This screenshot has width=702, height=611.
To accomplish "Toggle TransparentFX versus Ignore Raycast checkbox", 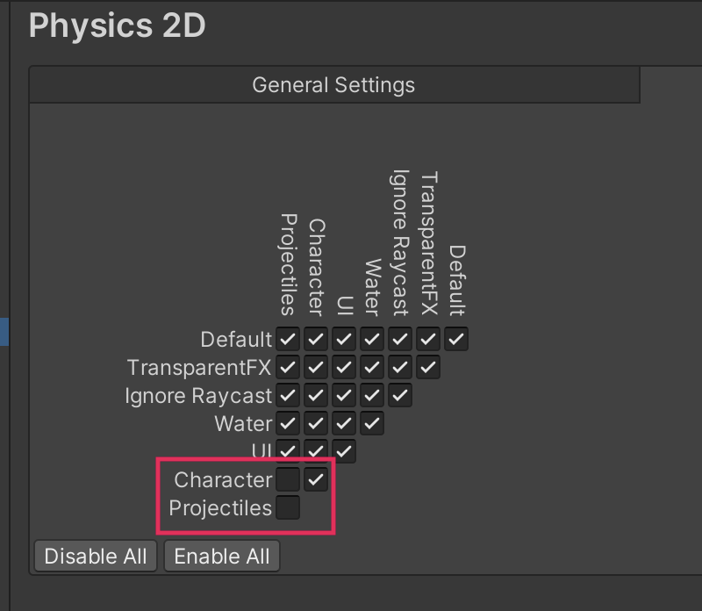I will [x=400, y=367].
